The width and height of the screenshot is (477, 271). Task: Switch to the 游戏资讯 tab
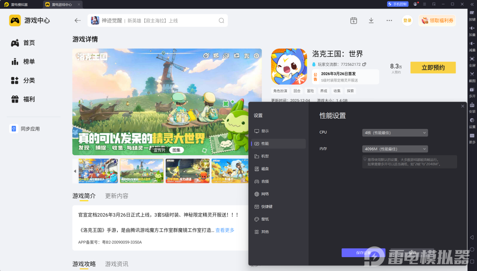click(117, 264)
